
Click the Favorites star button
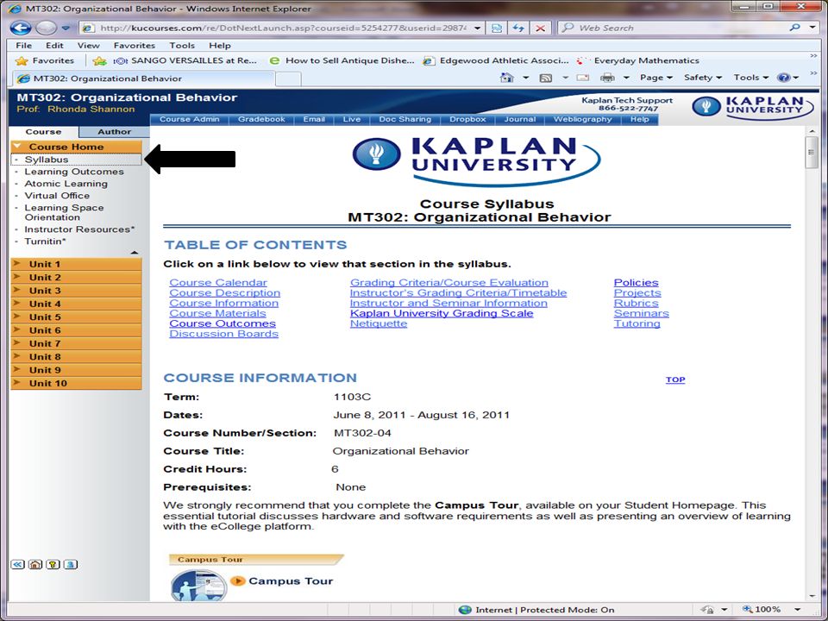[45, 60]
